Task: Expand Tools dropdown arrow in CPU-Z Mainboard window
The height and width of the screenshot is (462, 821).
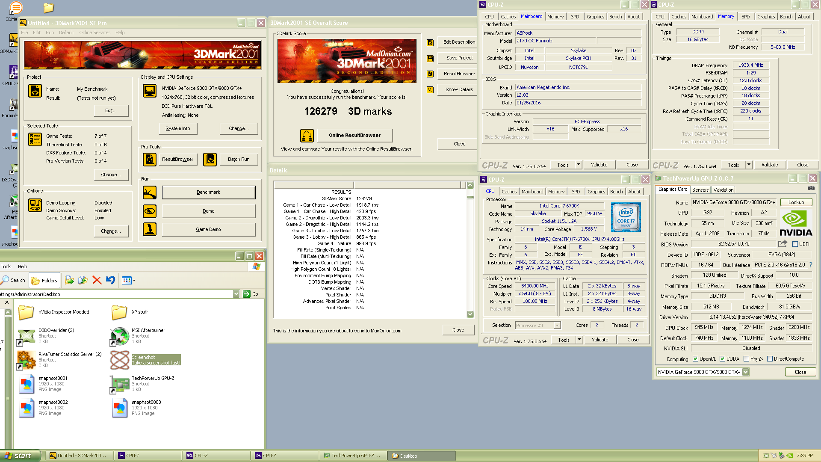Action: coord(578,165)
